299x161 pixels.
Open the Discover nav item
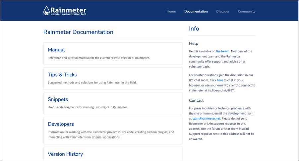click(x=223, y=12)
